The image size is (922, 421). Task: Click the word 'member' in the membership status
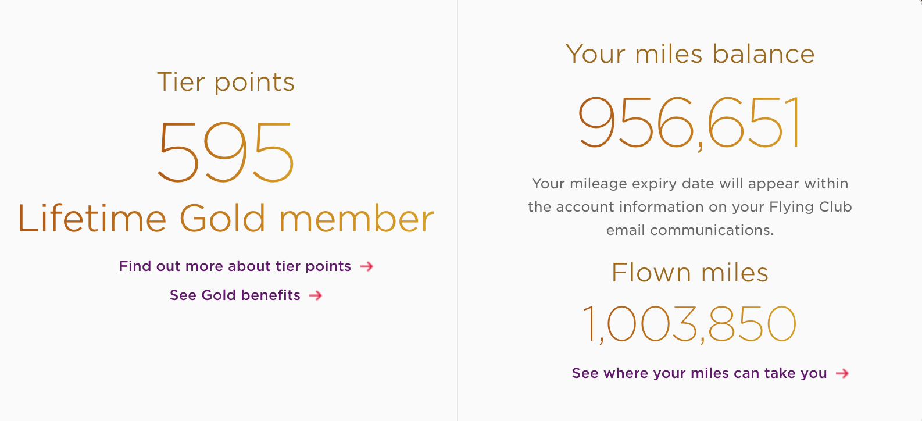[x=357, y=219]
